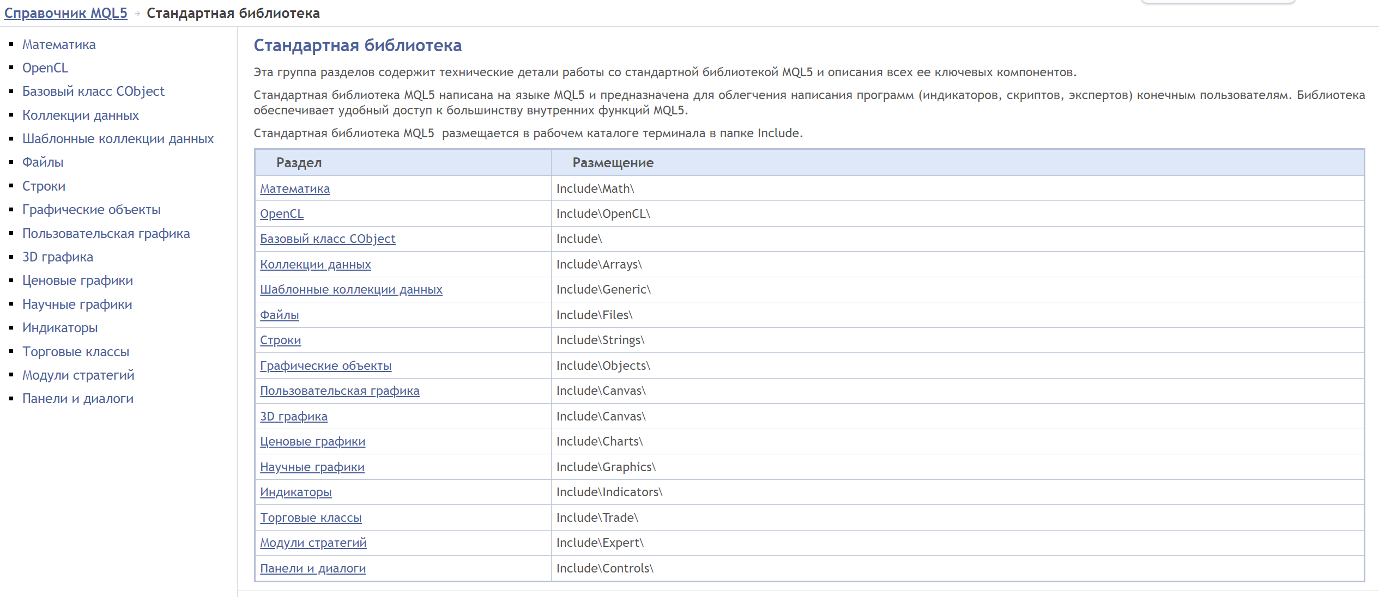Image resolution: width=1379 pixels, height=597 pixels.
Task: Follow Пользовательская графика link in table
Action: tap(340, 391)
